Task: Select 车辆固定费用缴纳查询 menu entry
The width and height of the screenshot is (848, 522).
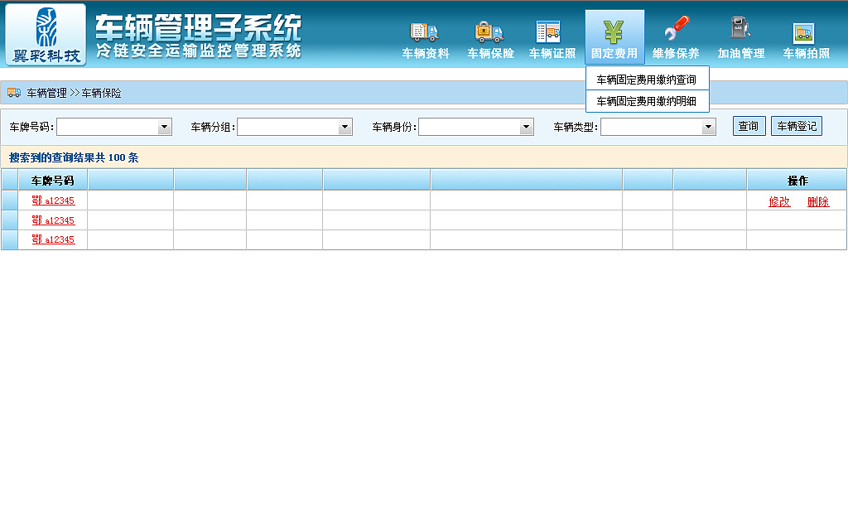Action: coord(647,80)
